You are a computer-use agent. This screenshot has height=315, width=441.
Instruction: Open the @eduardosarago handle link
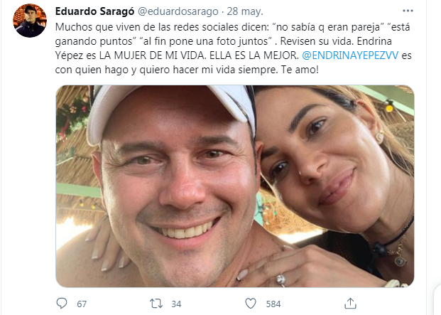click(x=178, y=11)
